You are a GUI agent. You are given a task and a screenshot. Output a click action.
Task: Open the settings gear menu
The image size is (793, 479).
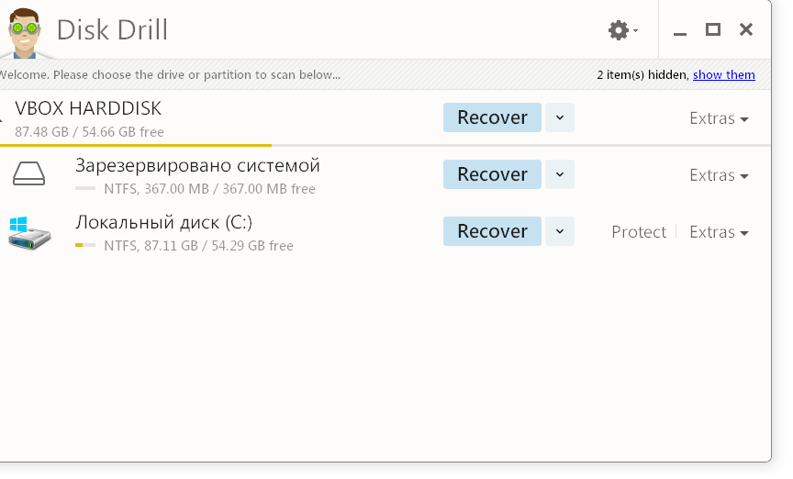(622, 30)
